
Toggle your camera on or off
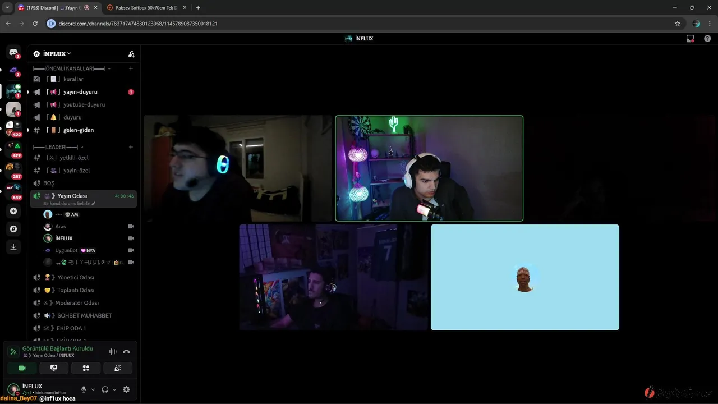22,368
